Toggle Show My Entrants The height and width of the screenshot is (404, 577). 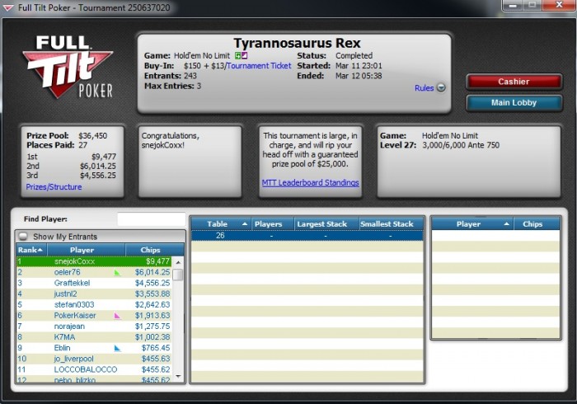pos(23,237)
